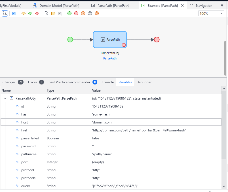This screenshot has height=192, width=228.
Task: Select the protocol attribute row
Action: click(x=111, y=170)
